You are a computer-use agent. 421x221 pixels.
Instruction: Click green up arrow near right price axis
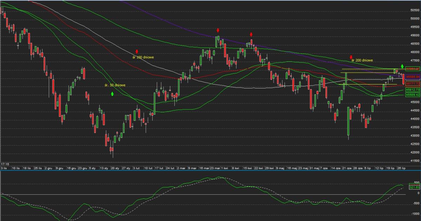point(402,66)
